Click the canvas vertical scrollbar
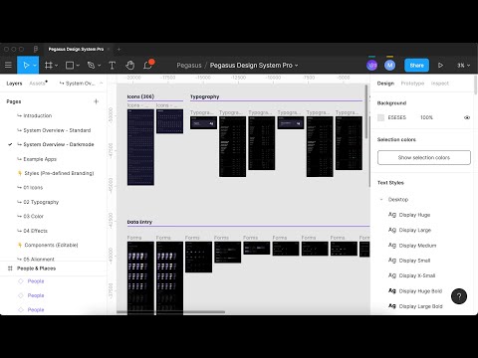478x358 pixels. pyautogui.click(x=366, y=111)
